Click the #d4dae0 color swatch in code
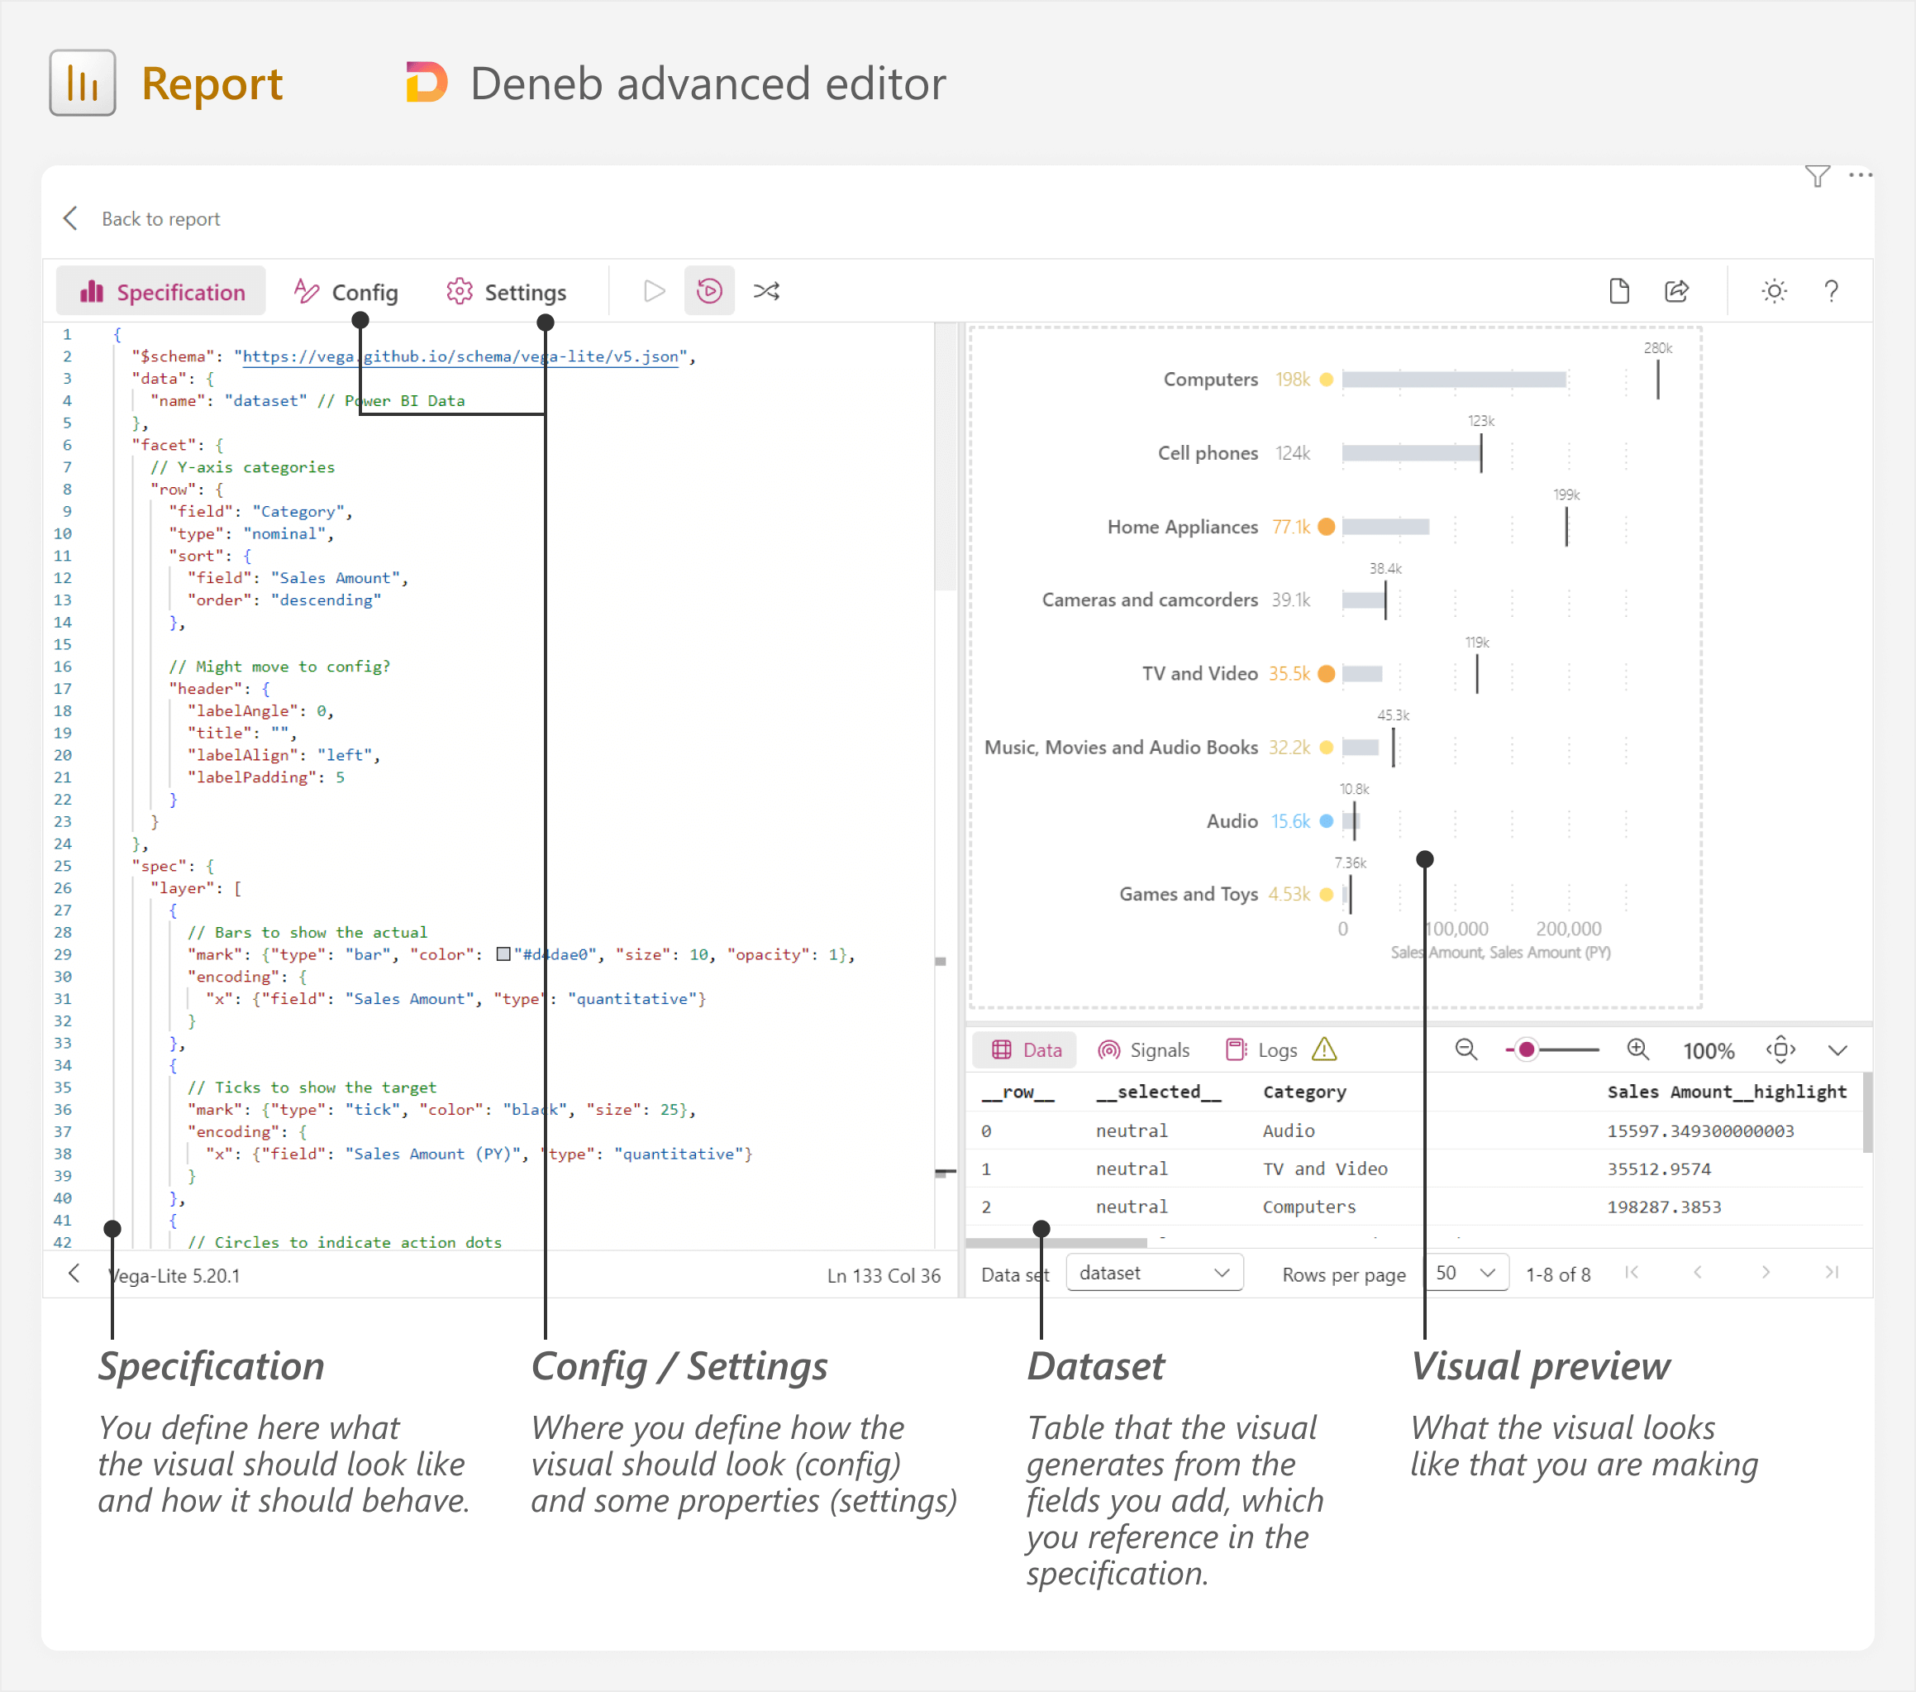The height and width of the screenshot is (1692, 1916). (x=503, y=954)
